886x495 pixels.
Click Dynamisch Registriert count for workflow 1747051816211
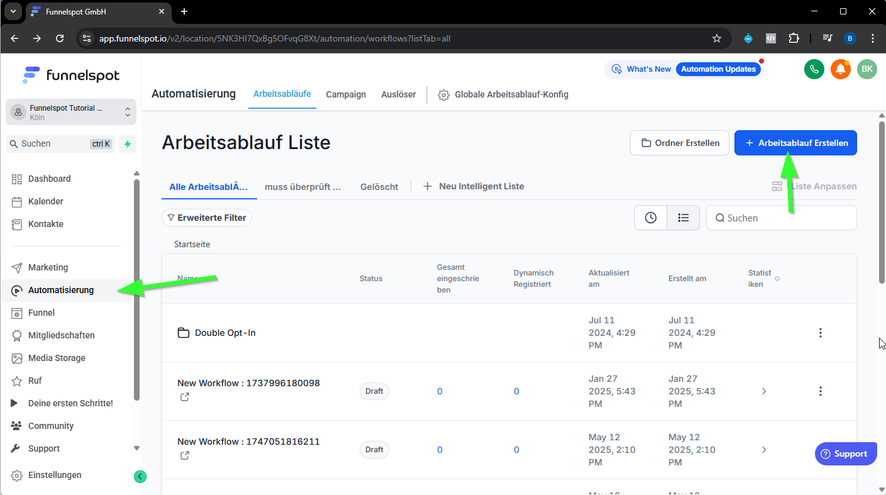click(x=516, y=450)
